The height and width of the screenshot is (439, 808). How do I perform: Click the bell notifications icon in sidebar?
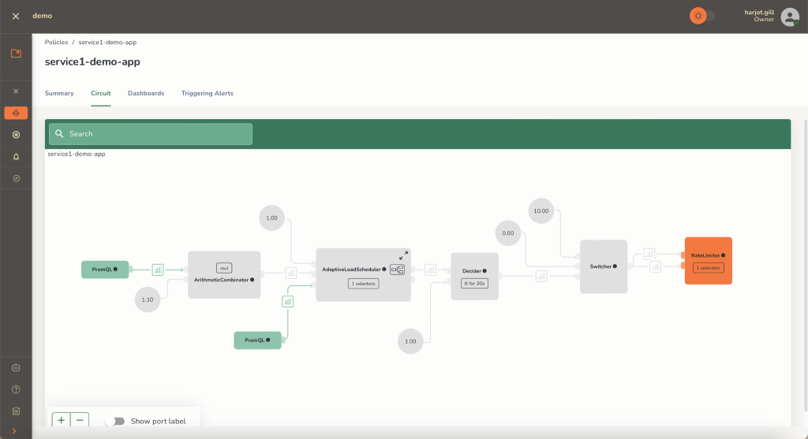pos(16,157)
